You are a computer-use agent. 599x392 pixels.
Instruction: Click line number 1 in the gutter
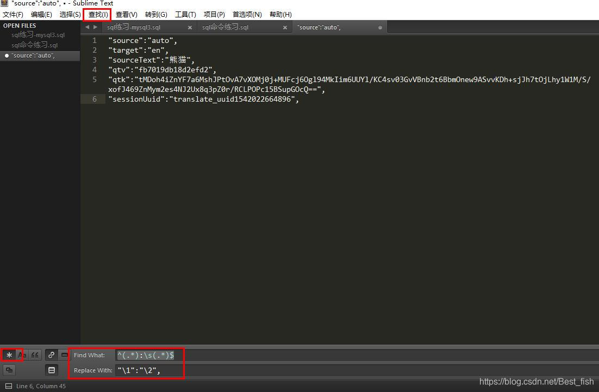pos(95,40)
